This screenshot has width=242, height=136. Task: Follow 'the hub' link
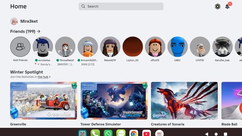pyautogui.click(x=43, y=77)
